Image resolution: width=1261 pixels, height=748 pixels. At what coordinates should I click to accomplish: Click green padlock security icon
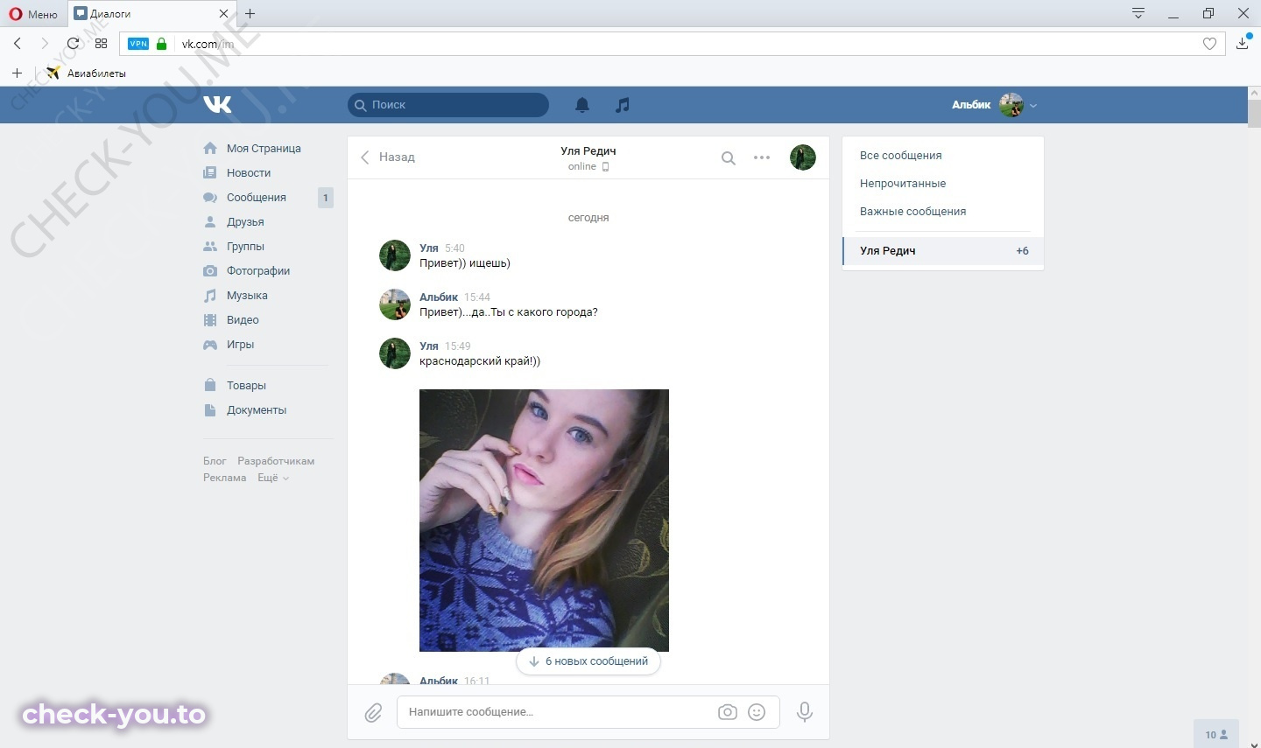pos(162,44)
